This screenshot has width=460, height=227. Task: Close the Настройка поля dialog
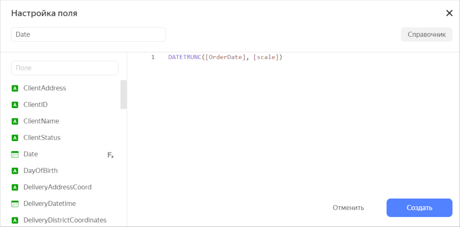click(449, 13)
